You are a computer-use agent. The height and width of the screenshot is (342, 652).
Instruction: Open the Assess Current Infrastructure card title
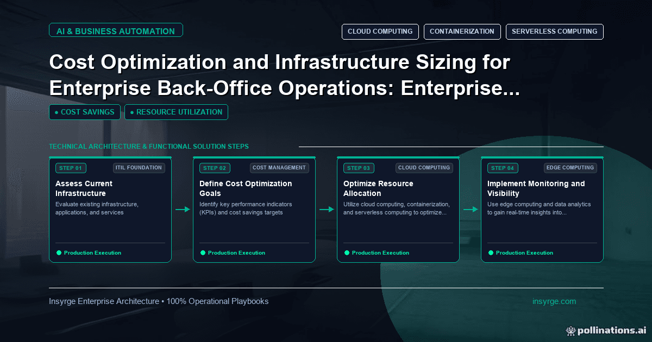[84, 188]
